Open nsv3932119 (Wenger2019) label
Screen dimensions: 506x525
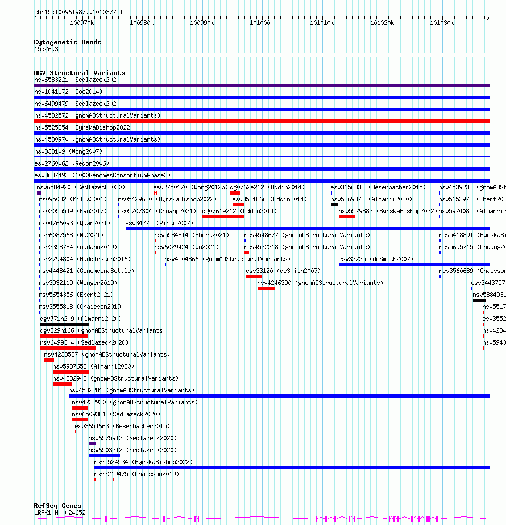tap(78, 283)
